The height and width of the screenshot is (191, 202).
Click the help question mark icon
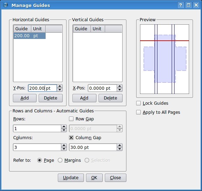(181, 5)
